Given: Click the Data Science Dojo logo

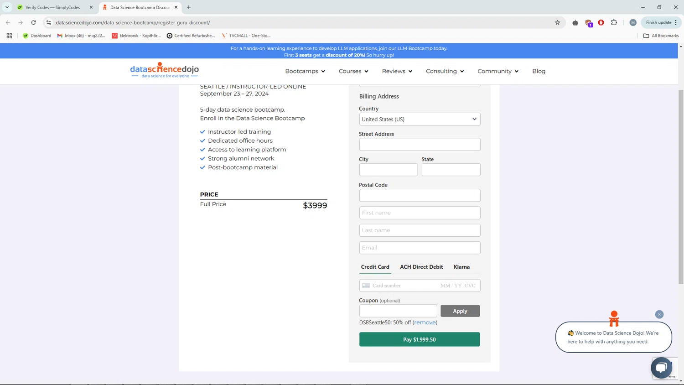Looking at the screenshot, I should coord(165,70).
